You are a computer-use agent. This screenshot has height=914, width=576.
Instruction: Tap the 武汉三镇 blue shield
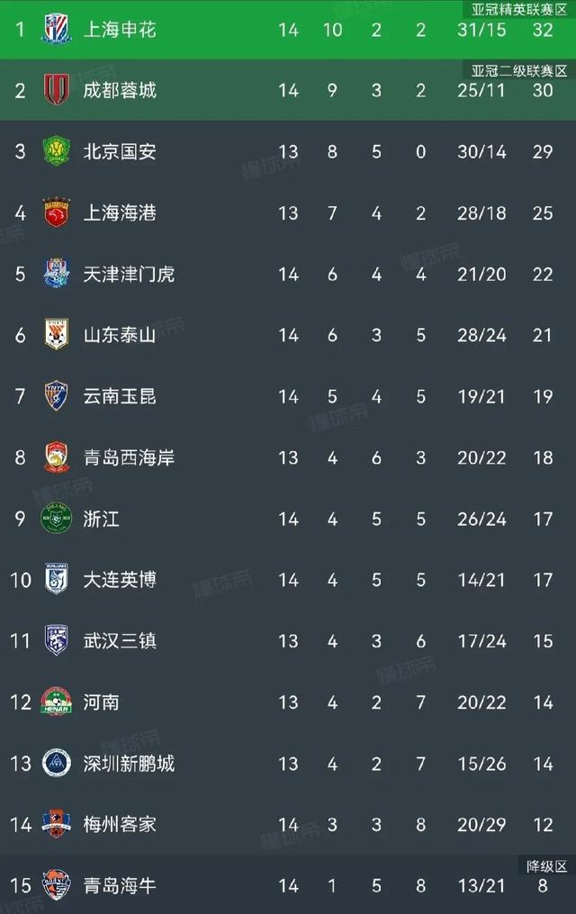[x=57, y=640]
